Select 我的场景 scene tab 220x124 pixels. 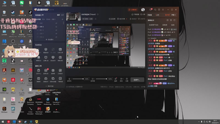coord(38,19)
